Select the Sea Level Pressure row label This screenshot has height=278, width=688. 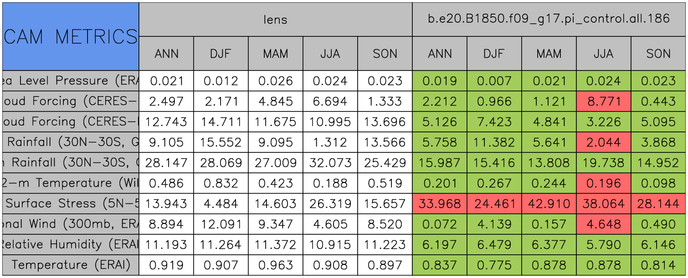pos(71,81)
